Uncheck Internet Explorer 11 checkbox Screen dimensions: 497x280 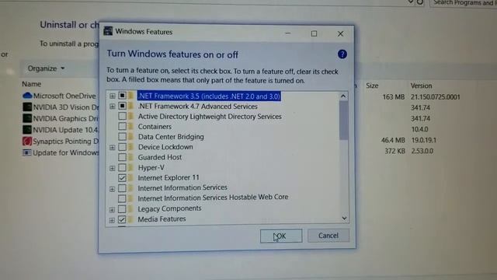tap(122, 178)
